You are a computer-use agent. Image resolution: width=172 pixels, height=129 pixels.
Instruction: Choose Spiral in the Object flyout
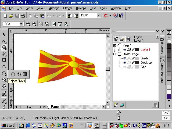click(19, 74)
